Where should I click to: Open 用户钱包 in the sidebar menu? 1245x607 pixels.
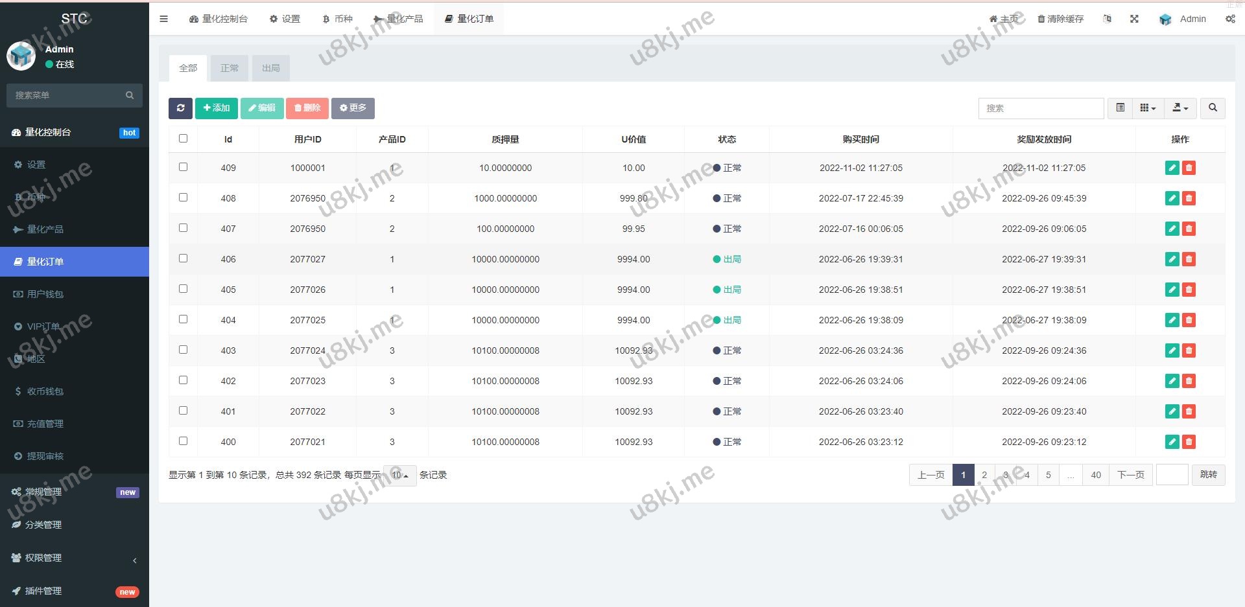(x=45, y=294)
